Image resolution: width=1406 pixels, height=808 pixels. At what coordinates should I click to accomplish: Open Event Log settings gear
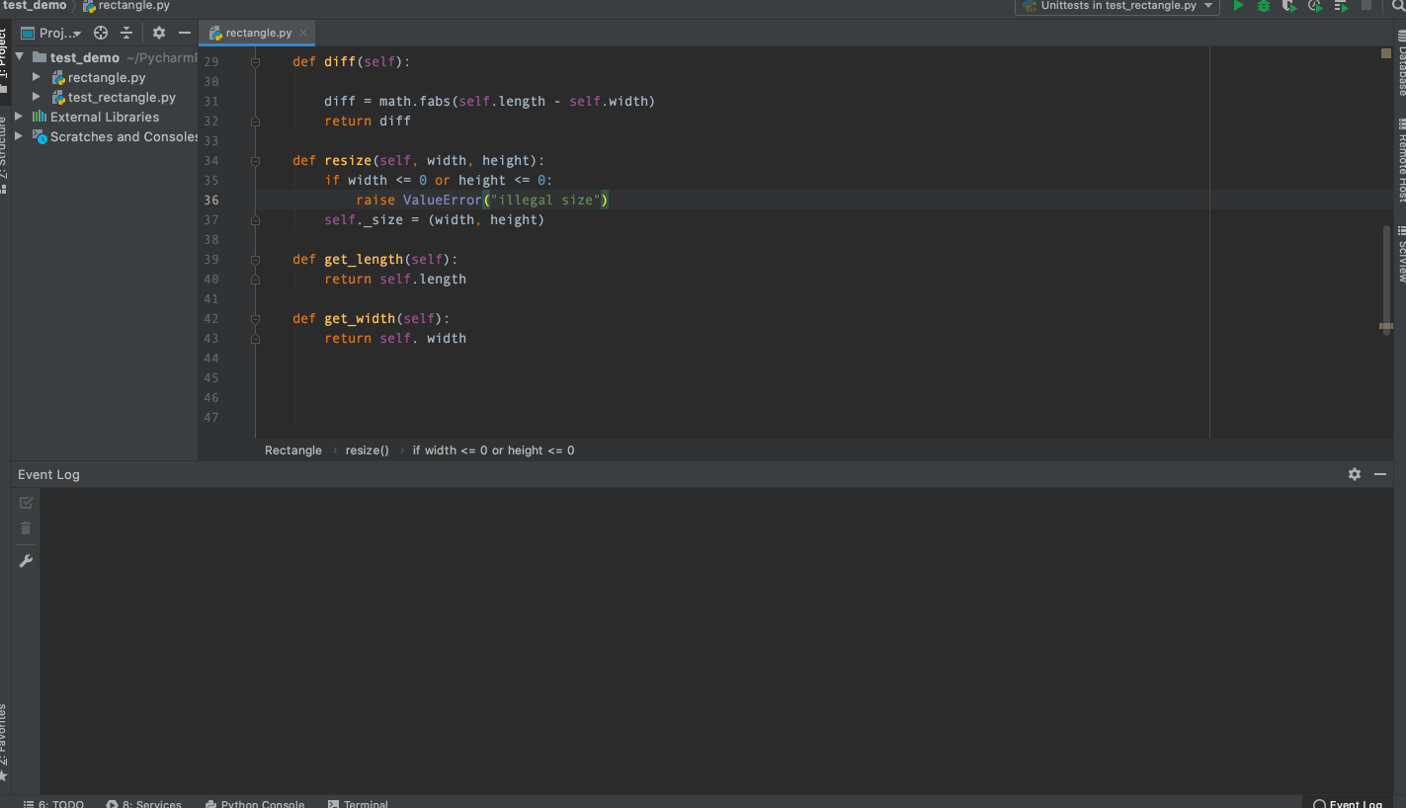point(1355,474)
